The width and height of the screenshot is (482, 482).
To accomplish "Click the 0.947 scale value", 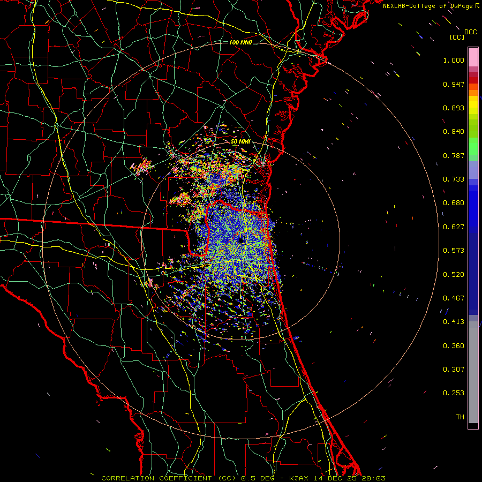I will coord(454,84).
